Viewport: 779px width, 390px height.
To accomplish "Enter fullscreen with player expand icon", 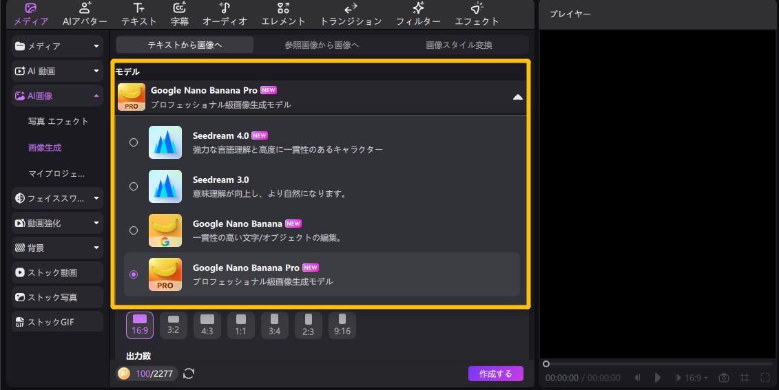I will tap(765, 378).
